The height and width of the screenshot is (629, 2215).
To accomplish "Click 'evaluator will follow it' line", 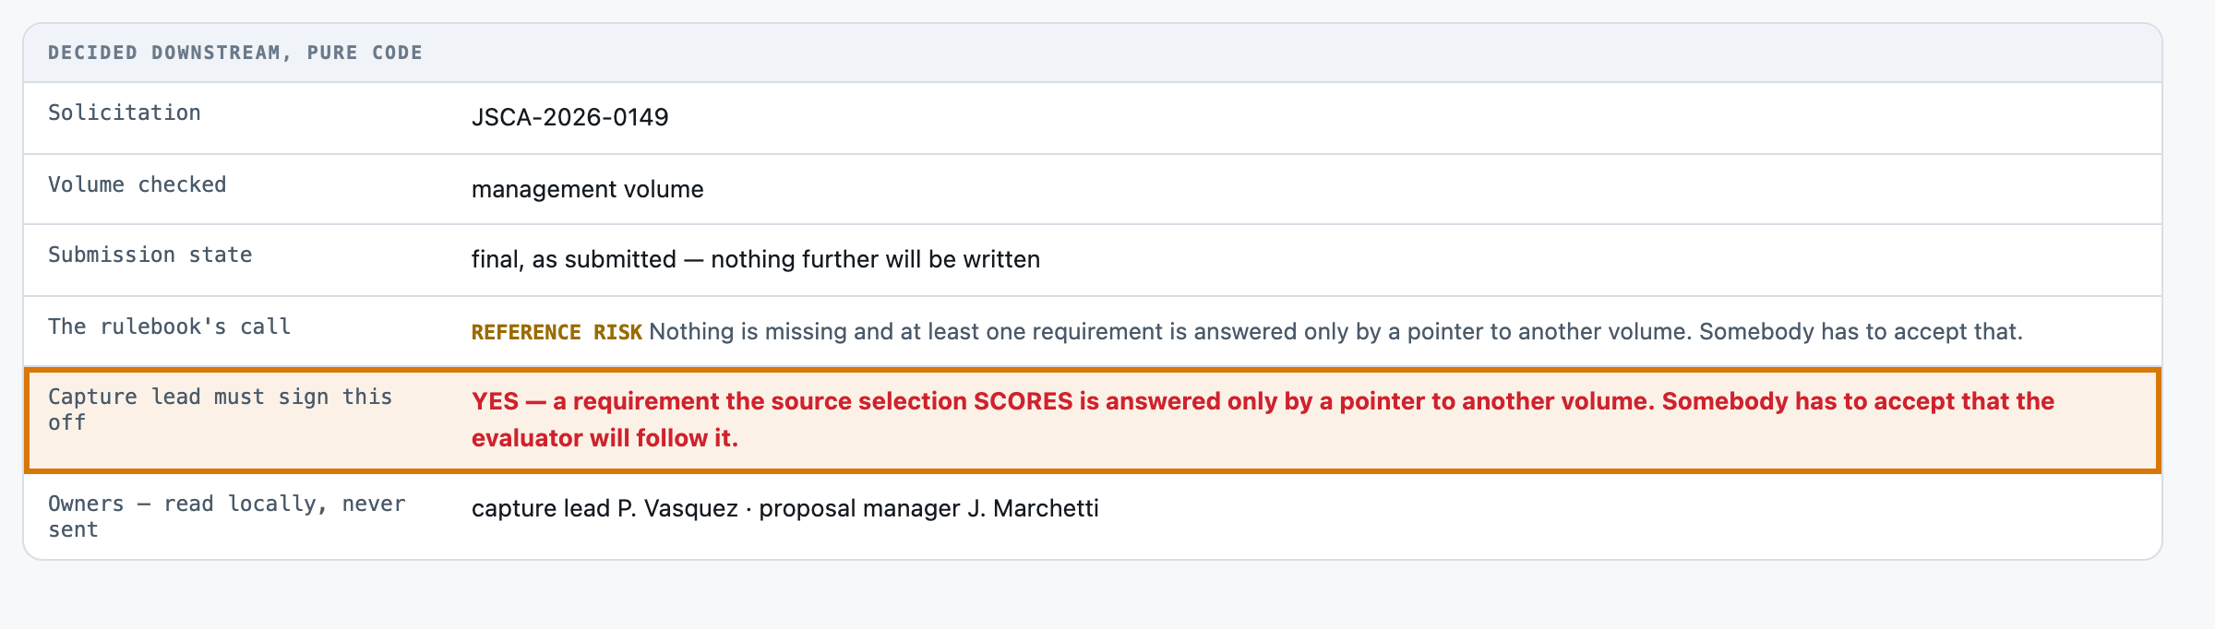I will pyautogui.click(x=605, y=438).
